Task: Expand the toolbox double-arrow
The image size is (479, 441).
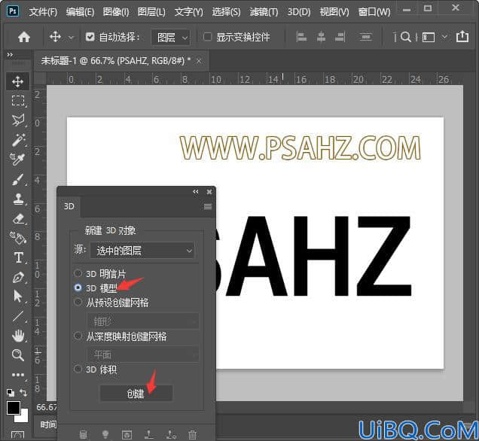Action: pyautogui.click(x=10, y=55)
